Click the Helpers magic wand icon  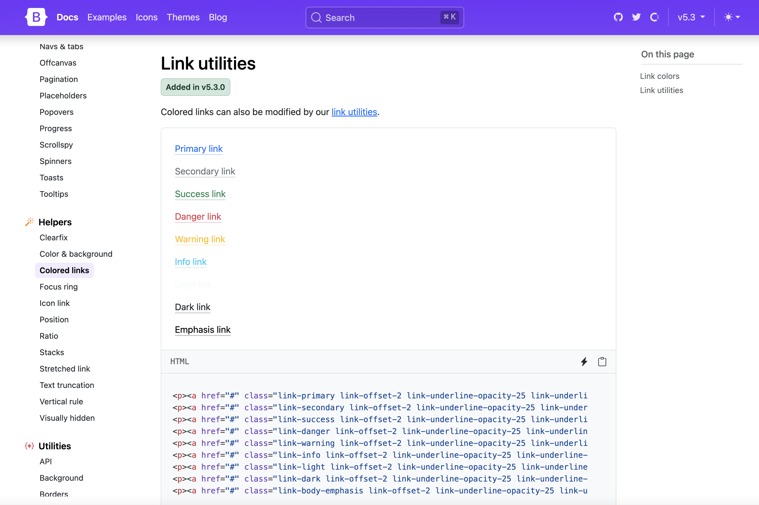[x=29, y=221]
